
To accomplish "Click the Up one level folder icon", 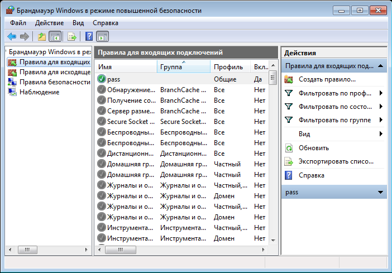I will tap(41, 37).
